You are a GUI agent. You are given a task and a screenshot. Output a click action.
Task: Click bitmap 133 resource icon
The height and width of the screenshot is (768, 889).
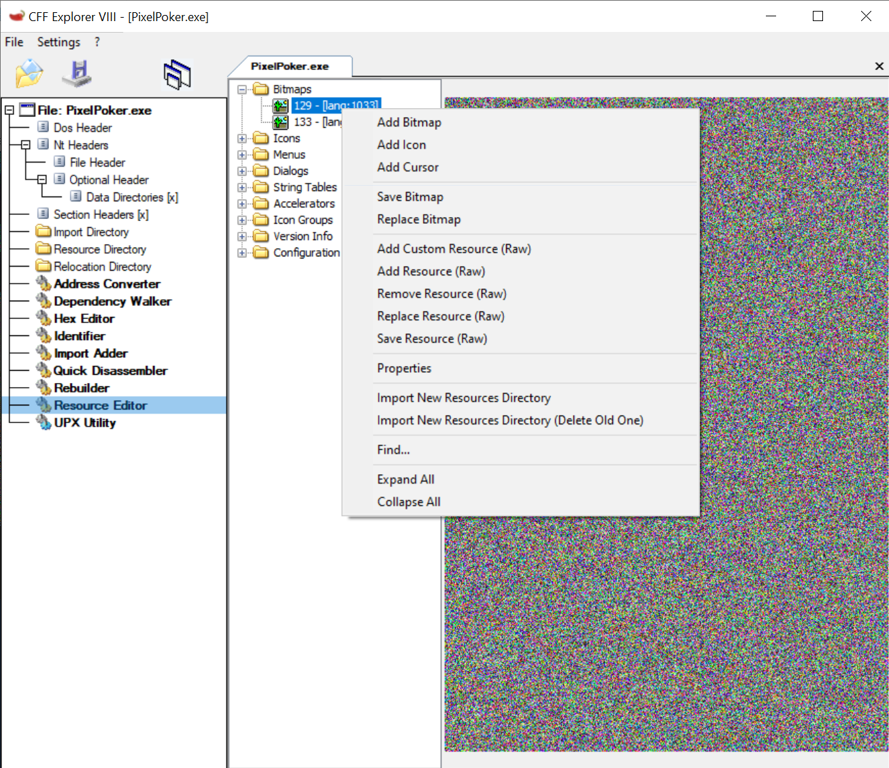[x=280, y=122]
